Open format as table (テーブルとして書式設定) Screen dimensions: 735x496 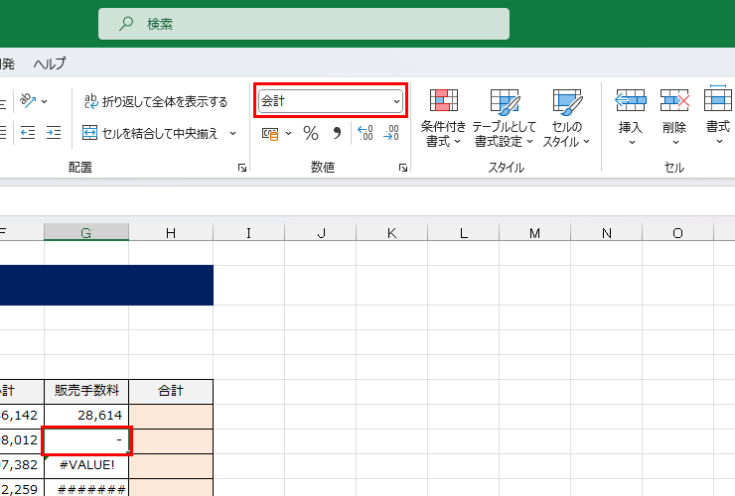pos(504,118)
